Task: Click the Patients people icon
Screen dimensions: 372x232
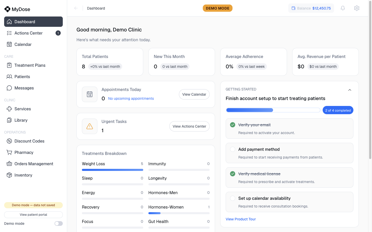Action: (9, 77)
